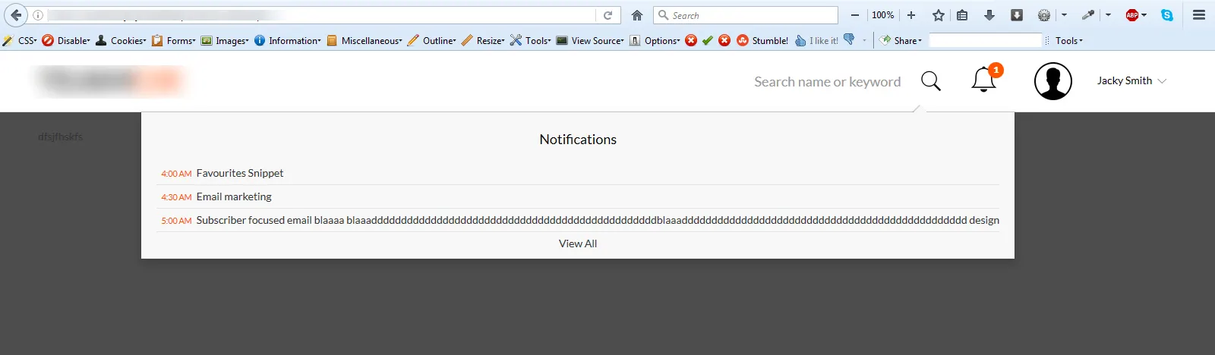The height and width of the screenshot is (355, 1215).
Task: Click the browser downloads arrow icon
Action: [x=989, y=15]
